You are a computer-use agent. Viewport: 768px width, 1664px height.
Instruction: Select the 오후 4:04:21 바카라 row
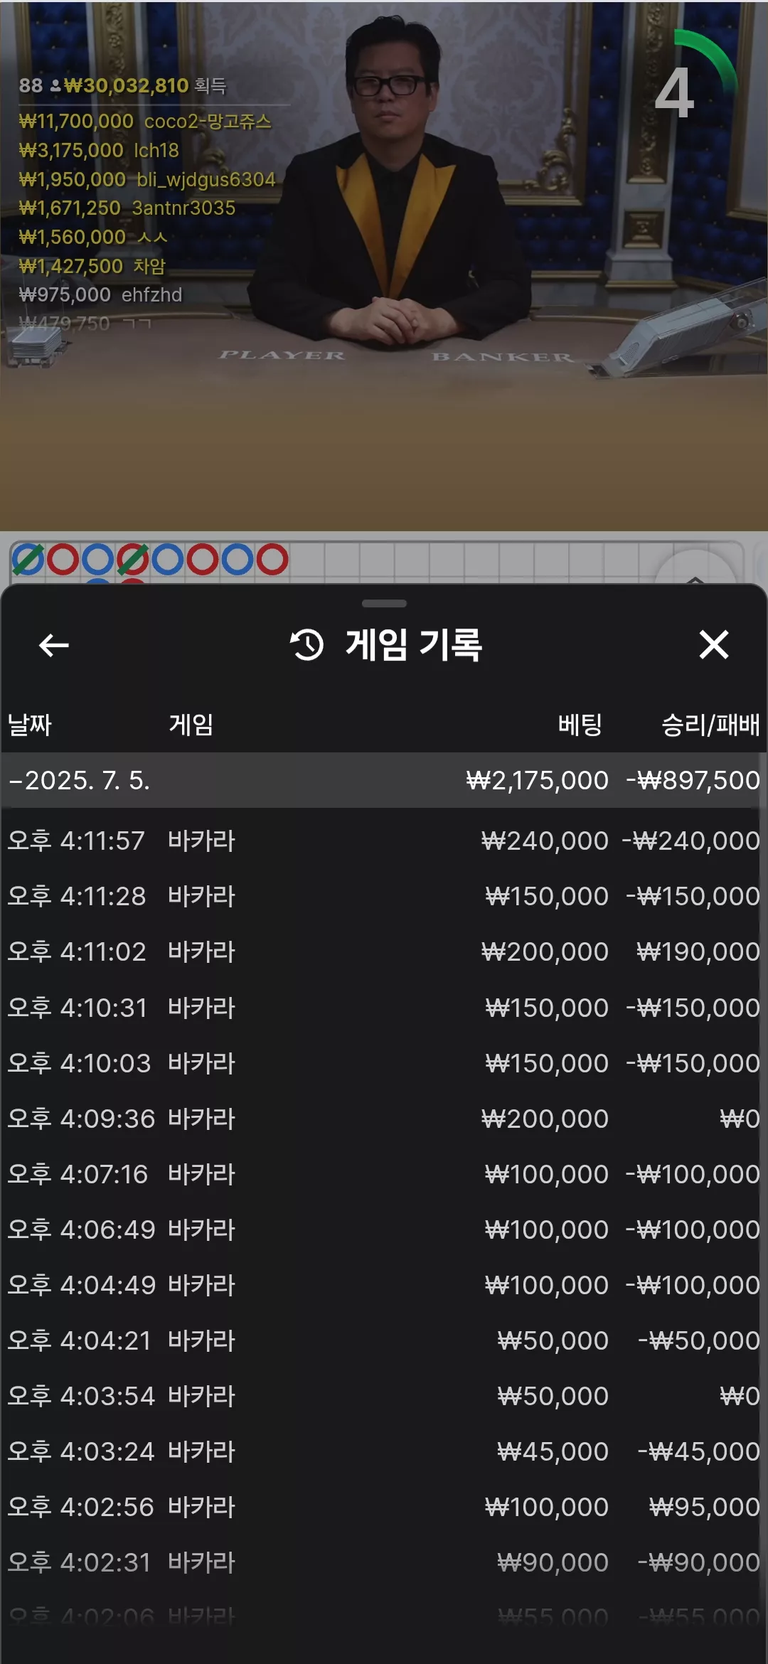[x=384, y=1340]
